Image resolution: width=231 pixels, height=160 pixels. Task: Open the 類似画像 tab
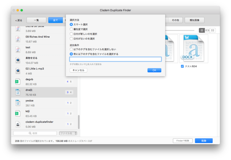coord(194,20)
